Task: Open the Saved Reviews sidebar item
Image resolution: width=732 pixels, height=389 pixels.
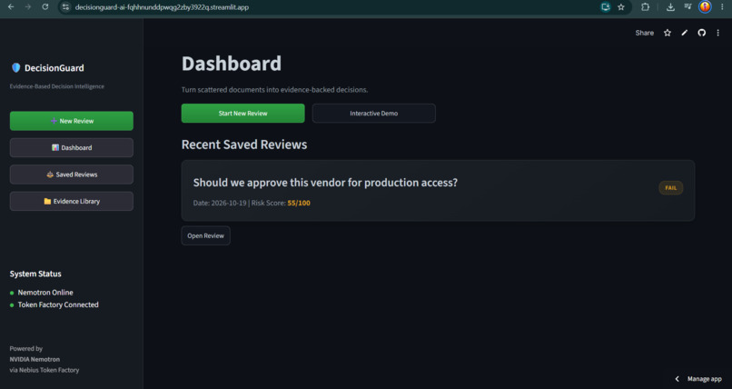Action: pos(72,175)
